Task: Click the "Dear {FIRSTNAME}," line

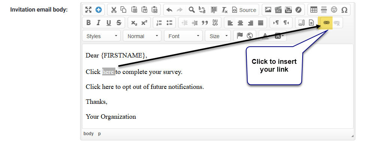Action: tap(116, 56)
